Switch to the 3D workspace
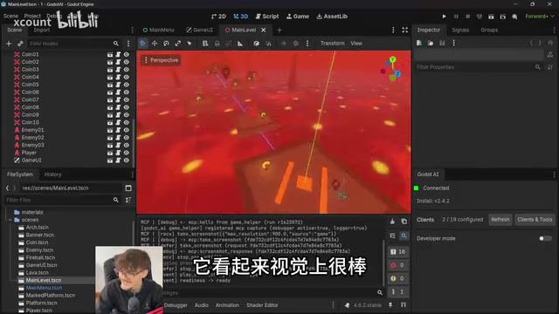This screenshot has width=559, height=314. [x=241, y=17]
